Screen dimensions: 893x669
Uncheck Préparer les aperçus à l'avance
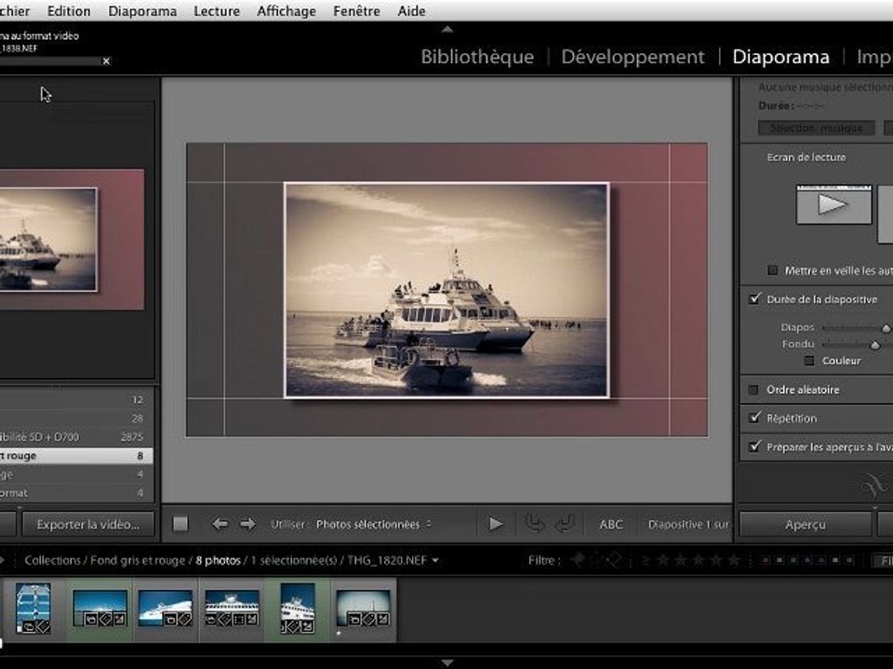[x=755, y=447]
